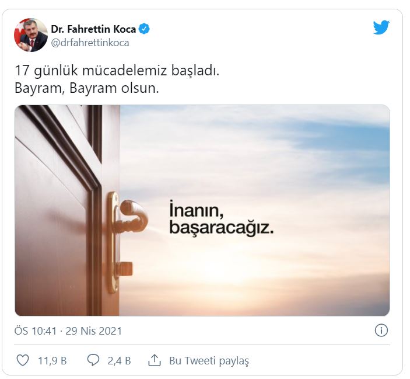Select the '17 günlük mücadelemiz başladı' text

[117, 71]
